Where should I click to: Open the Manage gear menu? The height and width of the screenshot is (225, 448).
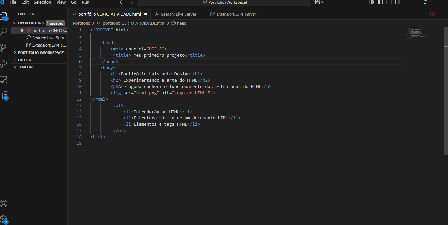click(4, 219)
